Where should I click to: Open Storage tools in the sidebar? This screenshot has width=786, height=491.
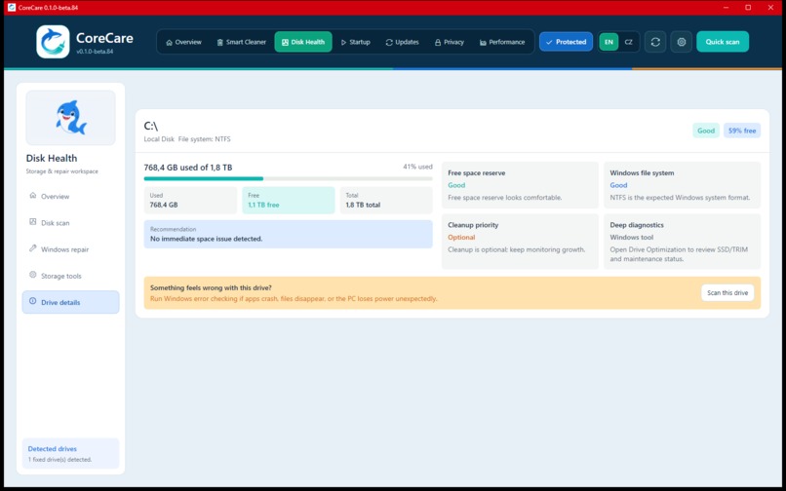tap(70, 276)
